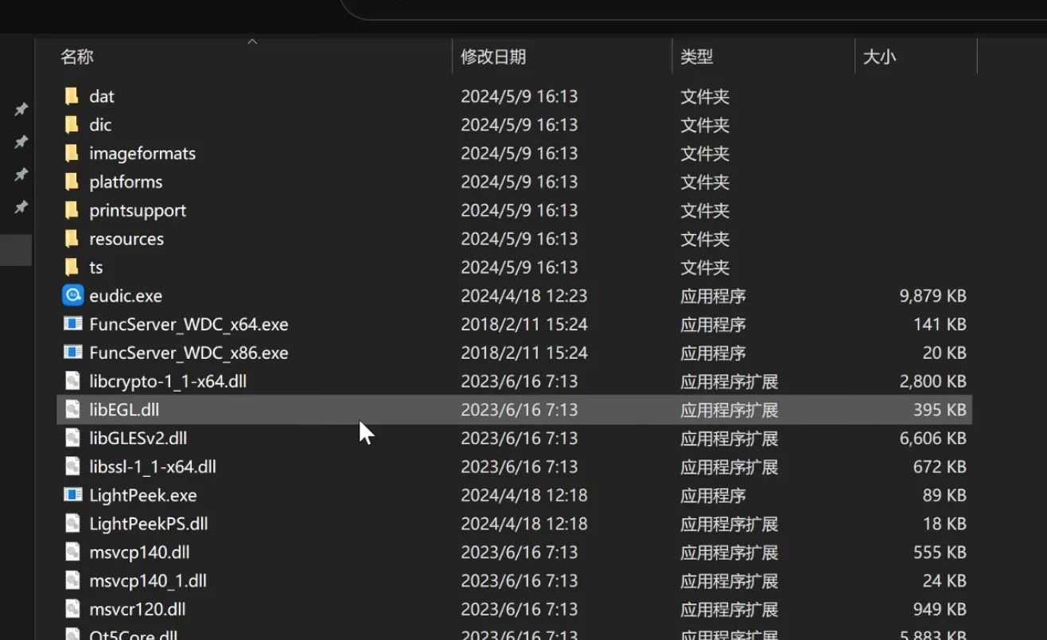Select the platforms folder name
This screenshot has height=640, width=1047.
tap(126, 182)
